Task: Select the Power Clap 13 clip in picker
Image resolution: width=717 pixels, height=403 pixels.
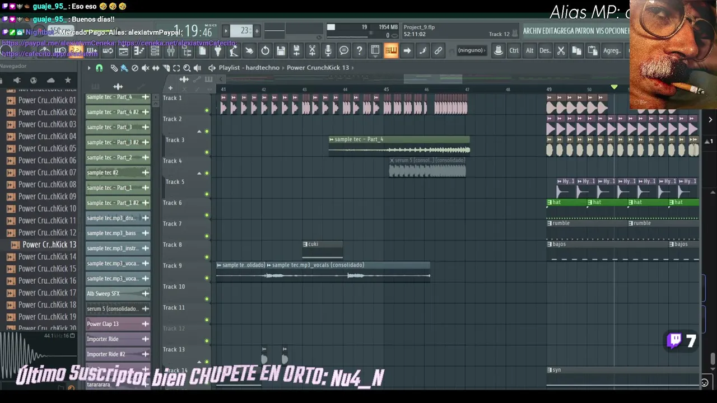Action: tap(118, 324)
